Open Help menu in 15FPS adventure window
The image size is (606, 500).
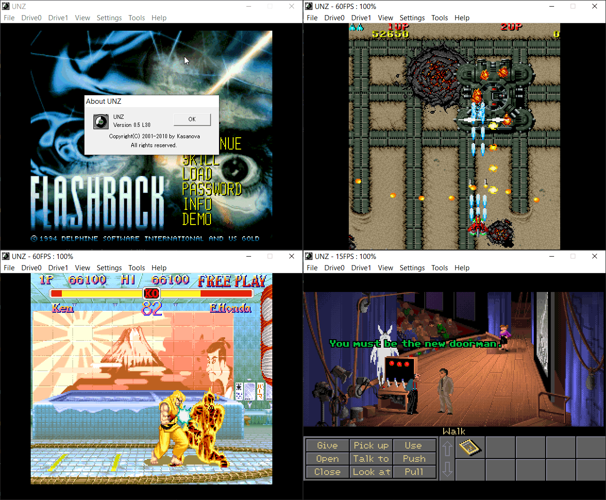click(x=462, y=268)
